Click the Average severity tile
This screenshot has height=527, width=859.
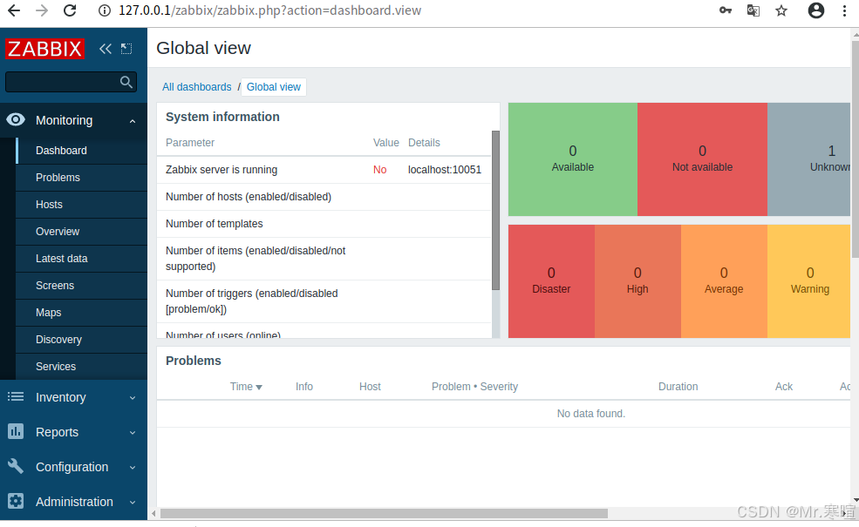[724, 281]
